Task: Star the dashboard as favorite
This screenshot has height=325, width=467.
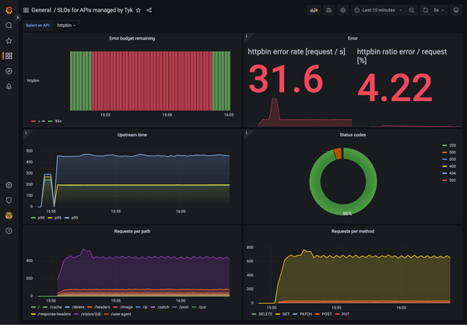Action: click(x=139, y=10)
